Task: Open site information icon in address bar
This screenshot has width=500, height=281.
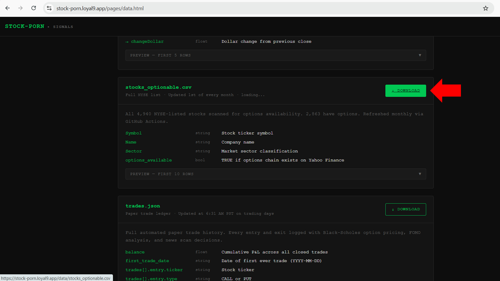Action: pyautogui.click(x=49, y=8)
